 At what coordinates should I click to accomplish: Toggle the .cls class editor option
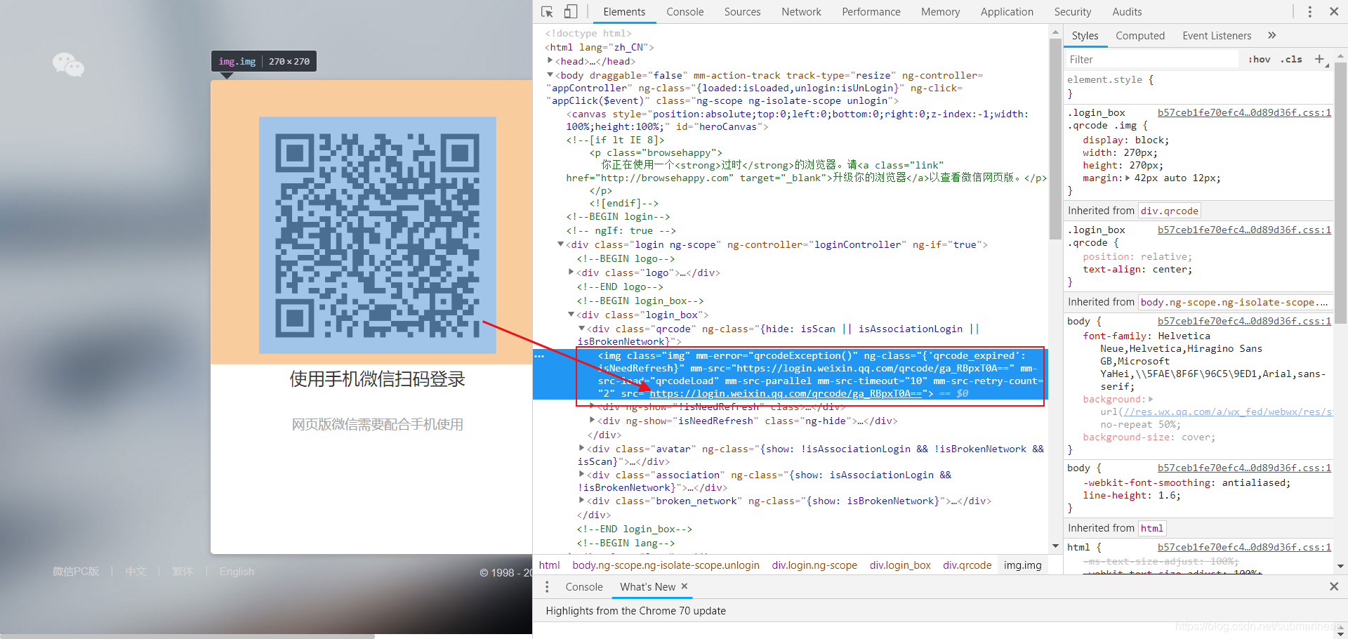pos(1291,60)
